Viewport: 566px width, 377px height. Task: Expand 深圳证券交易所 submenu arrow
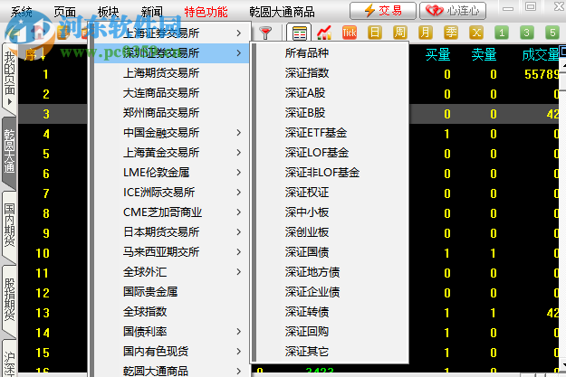238,53
